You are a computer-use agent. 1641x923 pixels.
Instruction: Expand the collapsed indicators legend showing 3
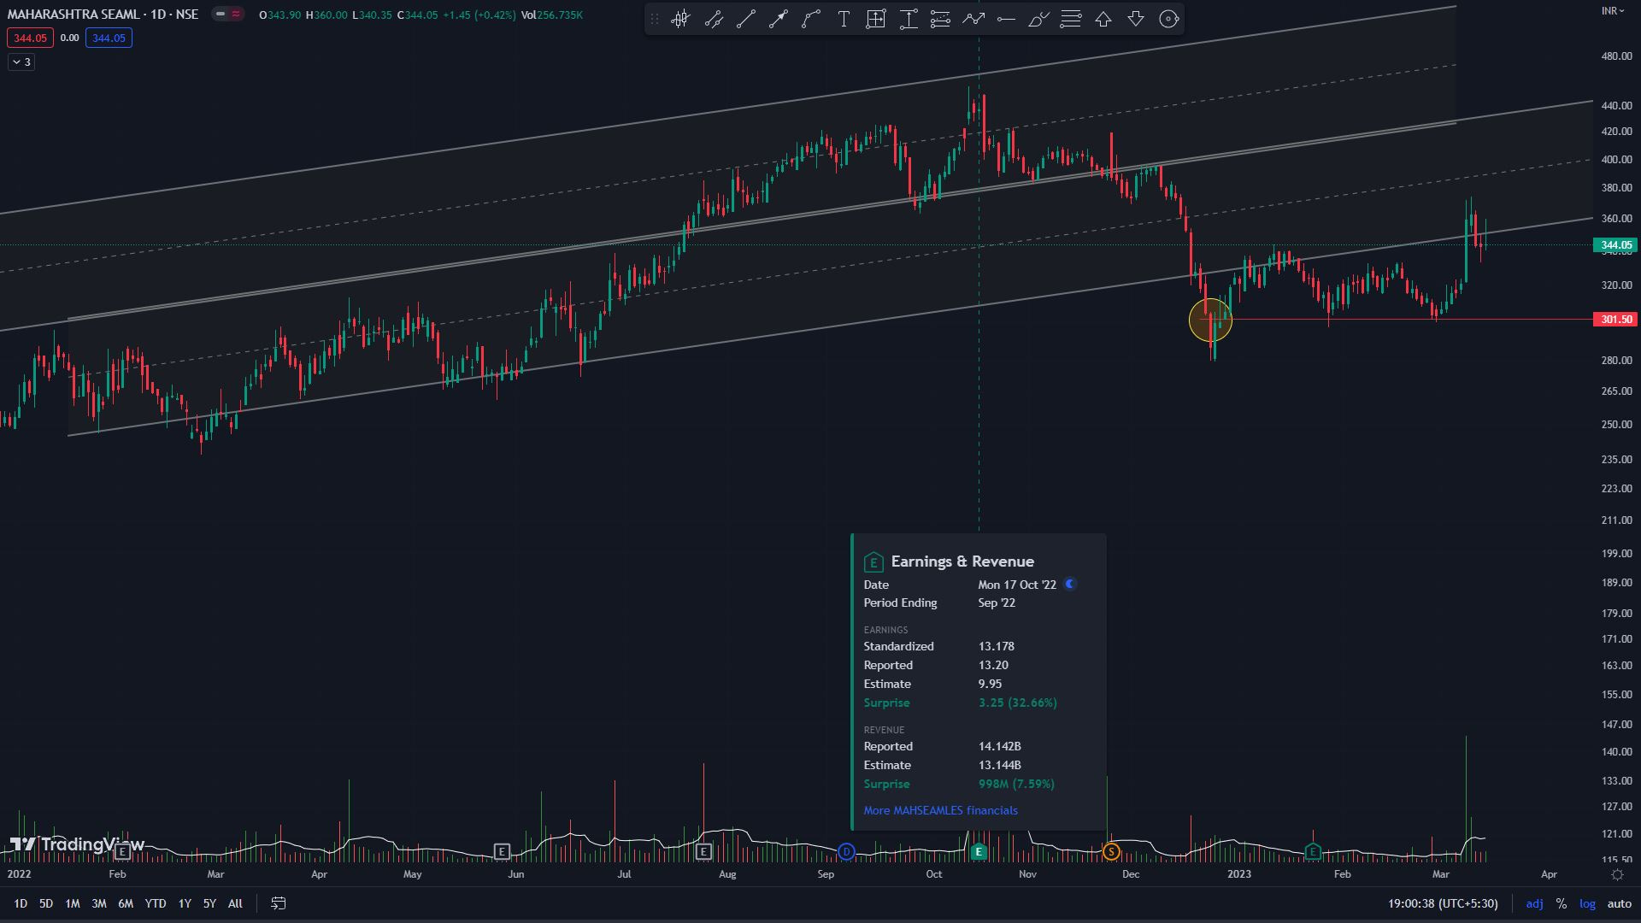[21, 62]
